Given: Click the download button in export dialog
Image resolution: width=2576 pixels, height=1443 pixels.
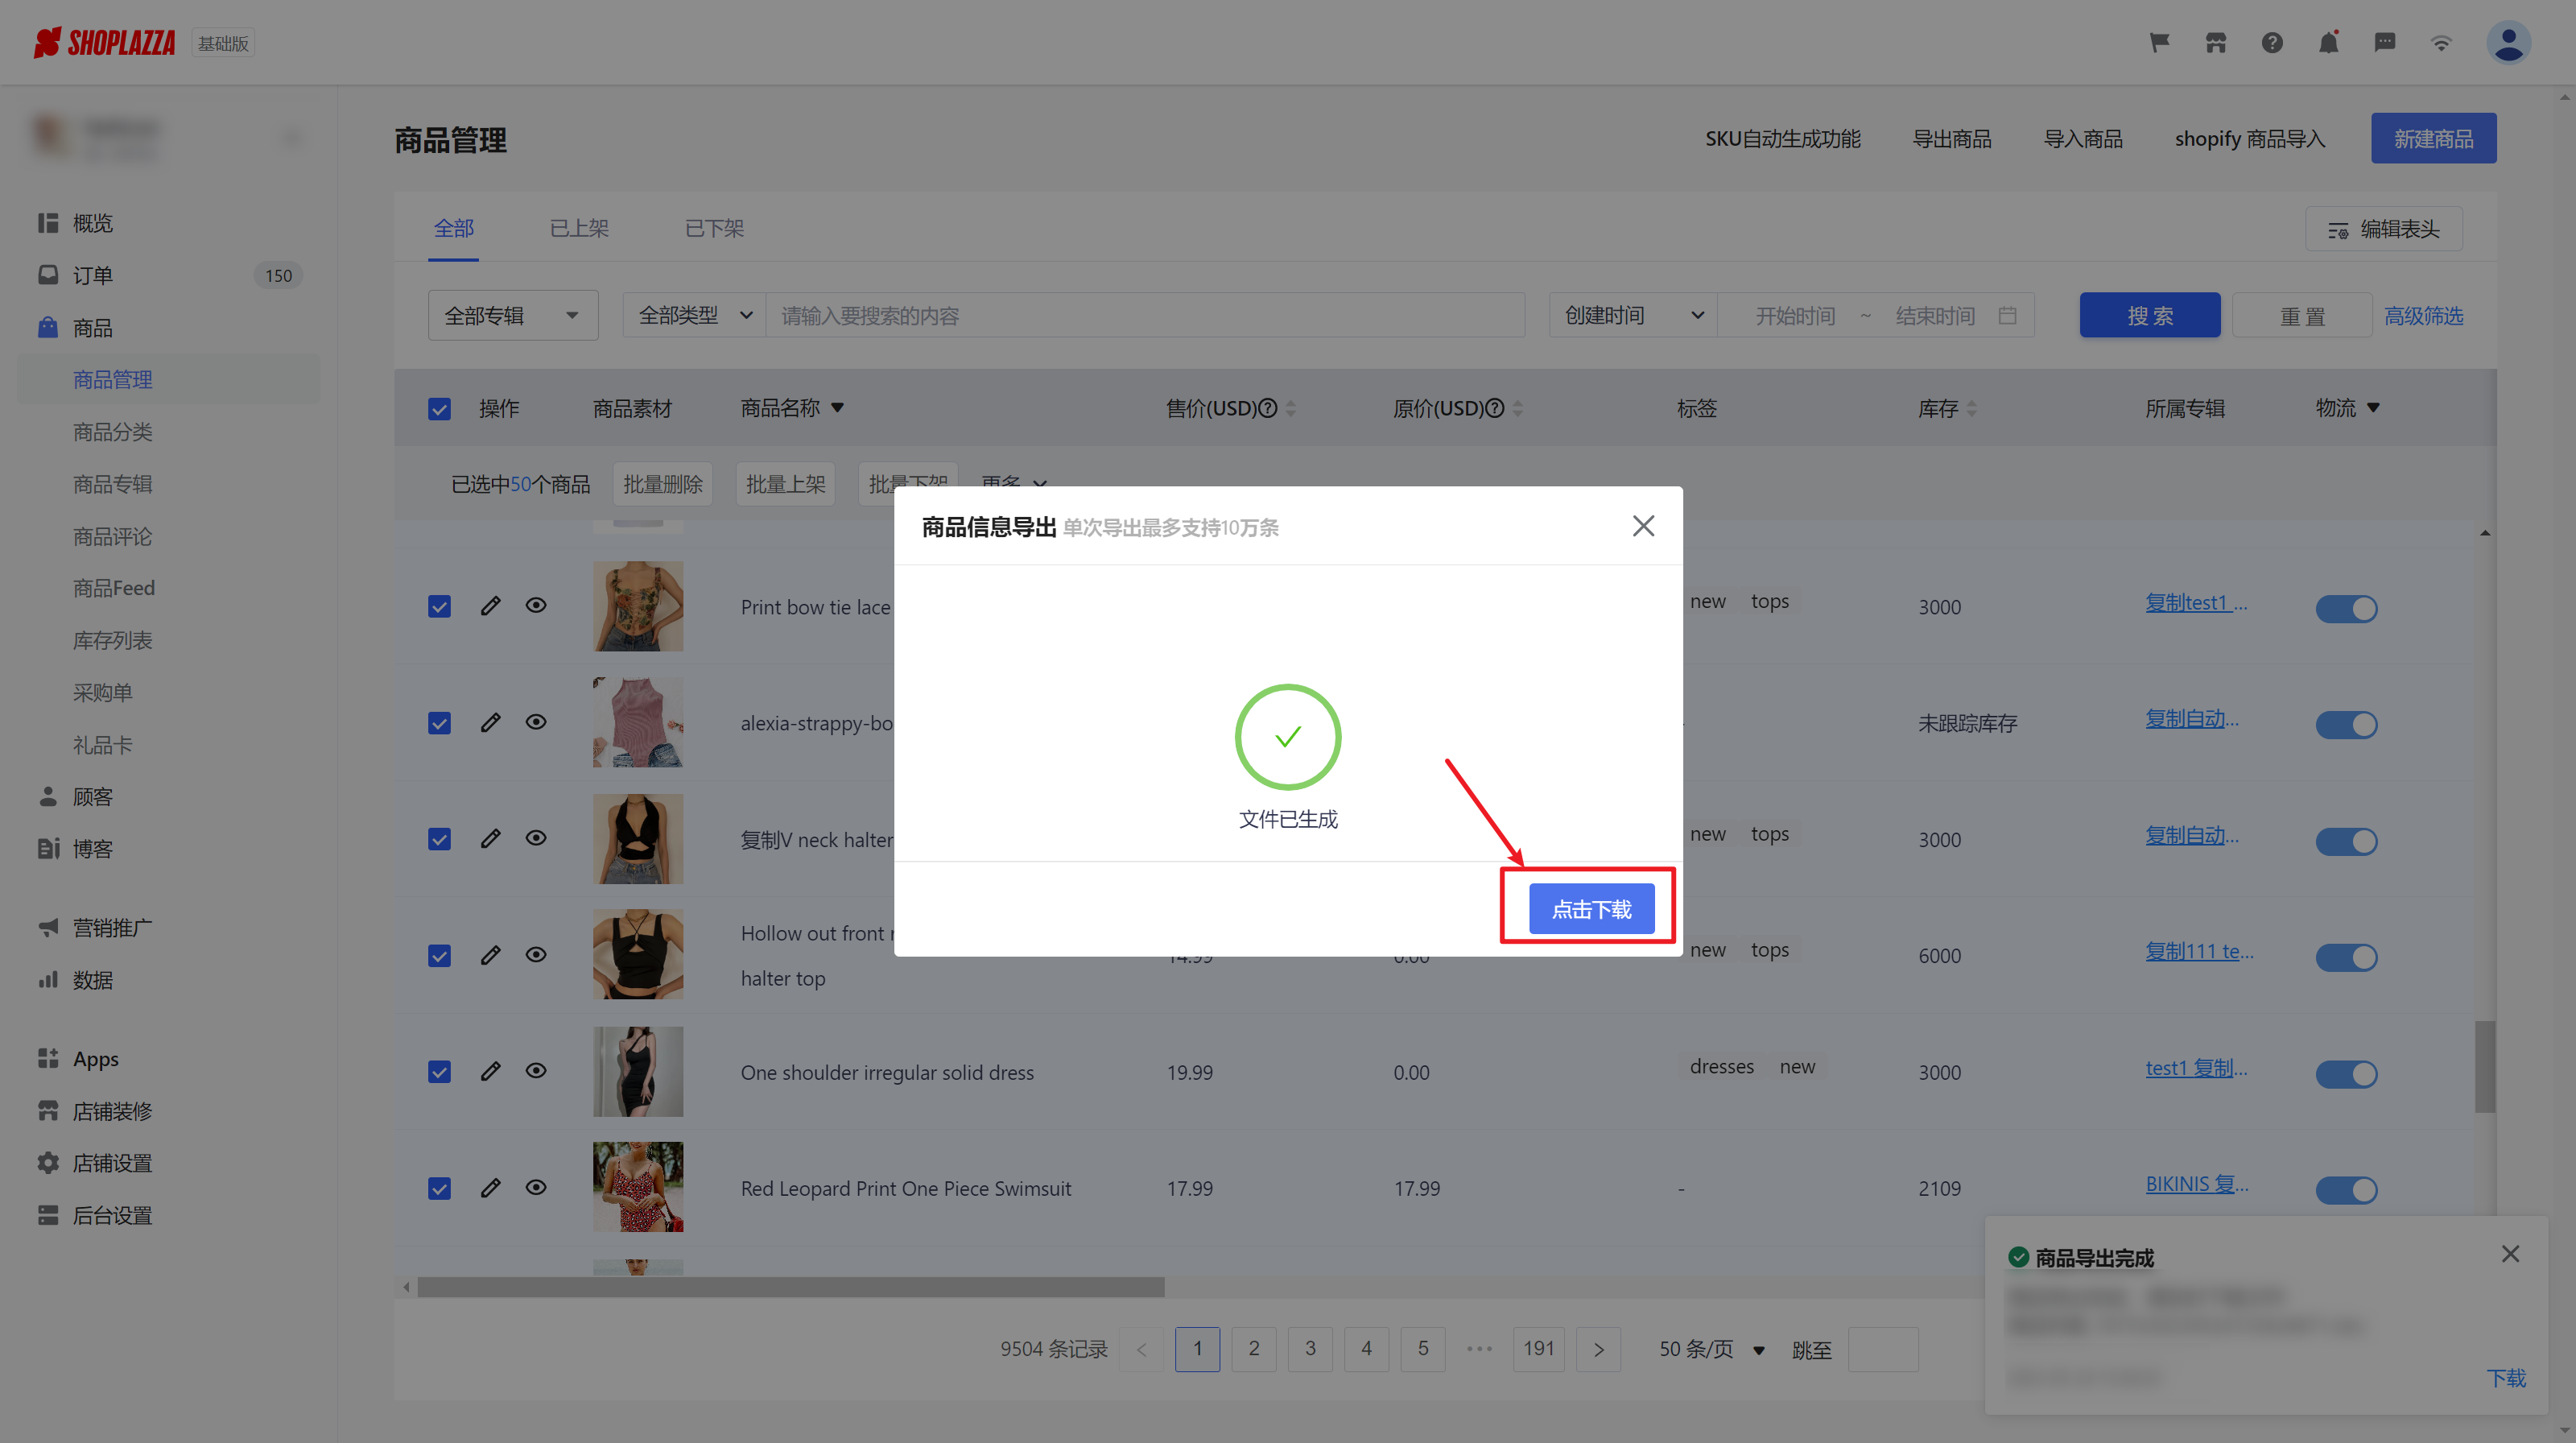Looking at the screenshot, I should click(1591, 909).
